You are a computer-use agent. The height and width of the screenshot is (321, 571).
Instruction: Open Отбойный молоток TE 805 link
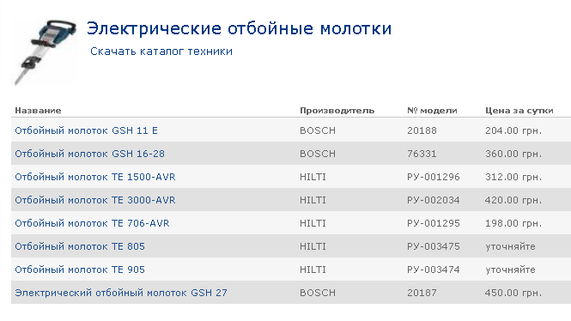pyautogui.click(x=80, y=246)
